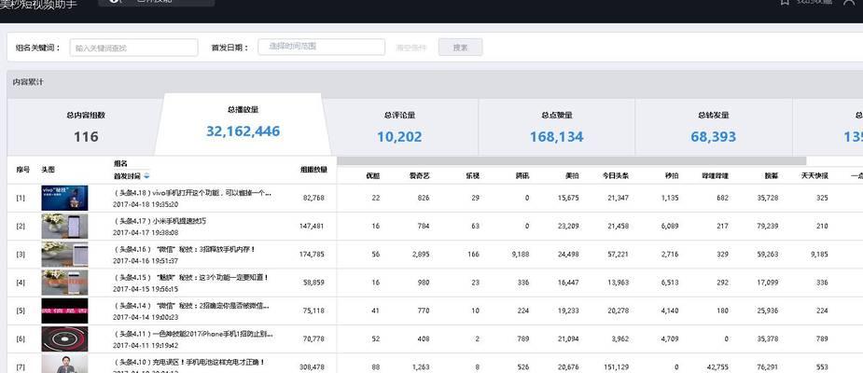Viewport: 863px width, 373px height.
Task: Click the 美秒短视频助手 app title
Action: click(37, 5)
